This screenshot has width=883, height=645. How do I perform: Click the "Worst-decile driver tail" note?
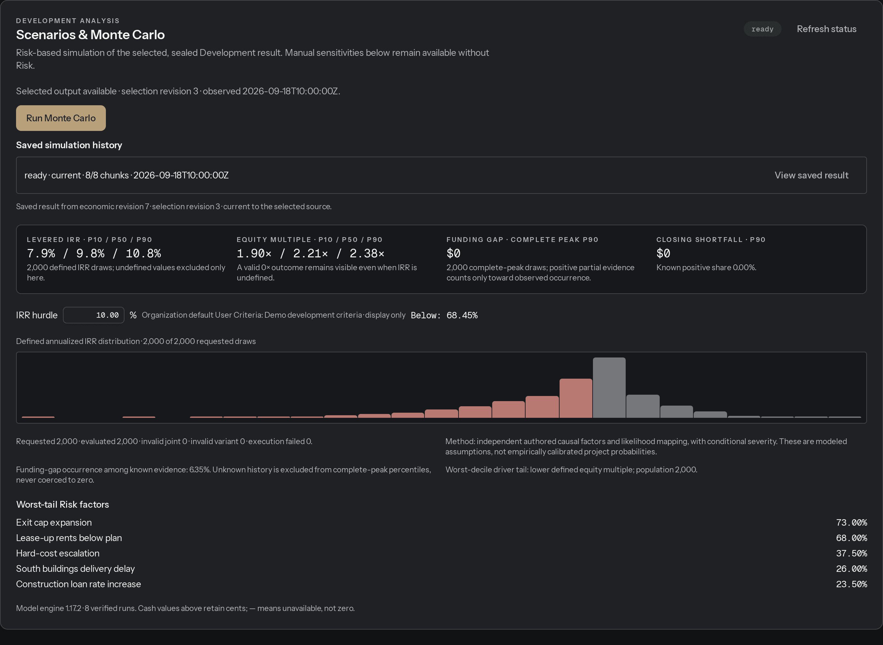tap(571, 469)
